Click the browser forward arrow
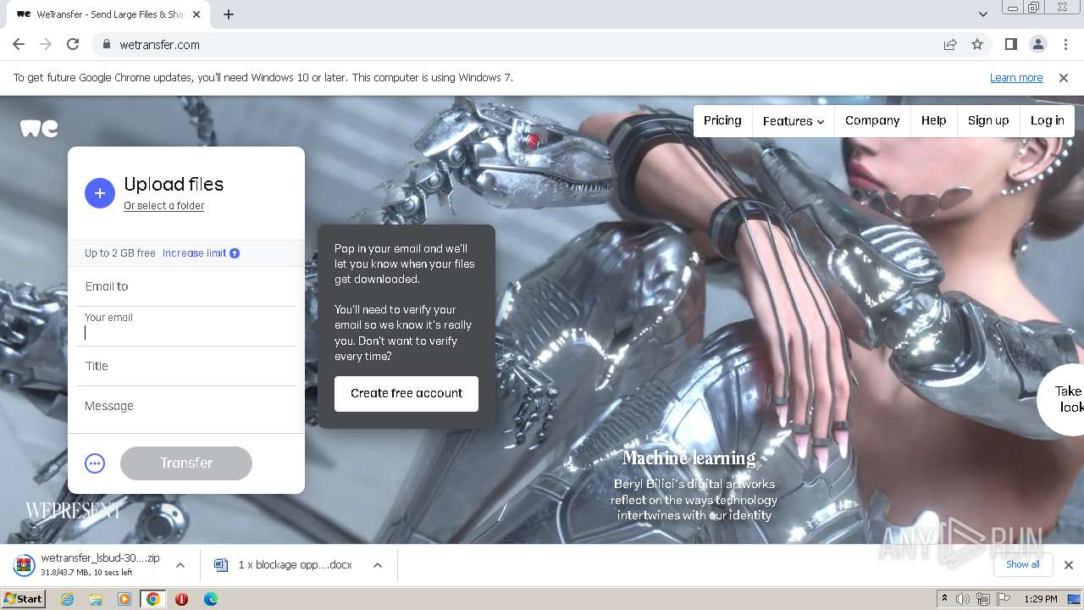This screenshot has height=610, width=1084. (x=46, y=44)
